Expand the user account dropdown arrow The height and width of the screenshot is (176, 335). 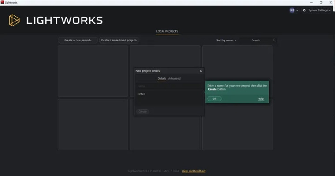[297, 10]
